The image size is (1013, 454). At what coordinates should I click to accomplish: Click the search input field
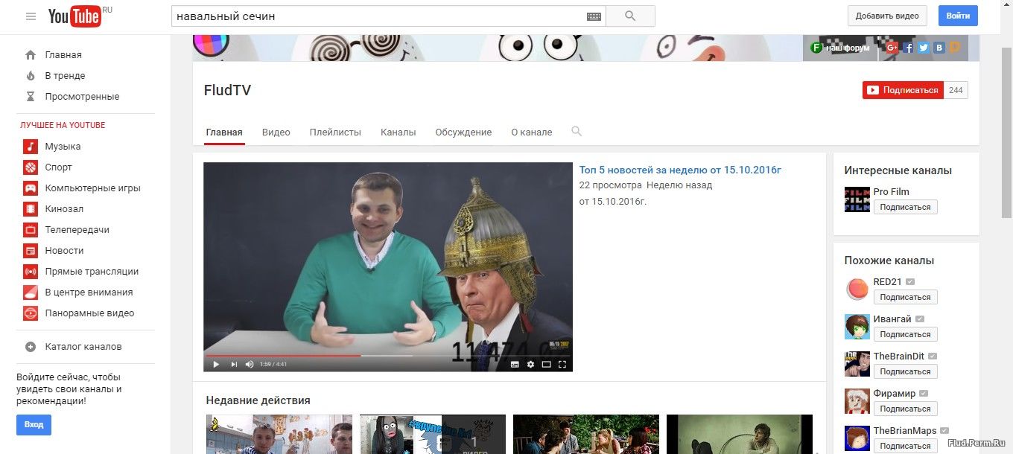pos(376,16)
